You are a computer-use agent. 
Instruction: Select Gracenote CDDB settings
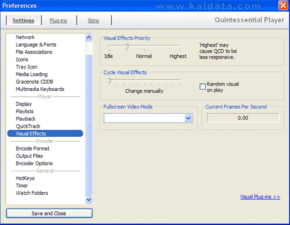(34, 82)
